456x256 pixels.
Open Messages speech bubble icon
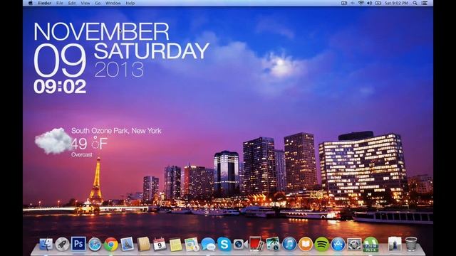click(208, 245)
